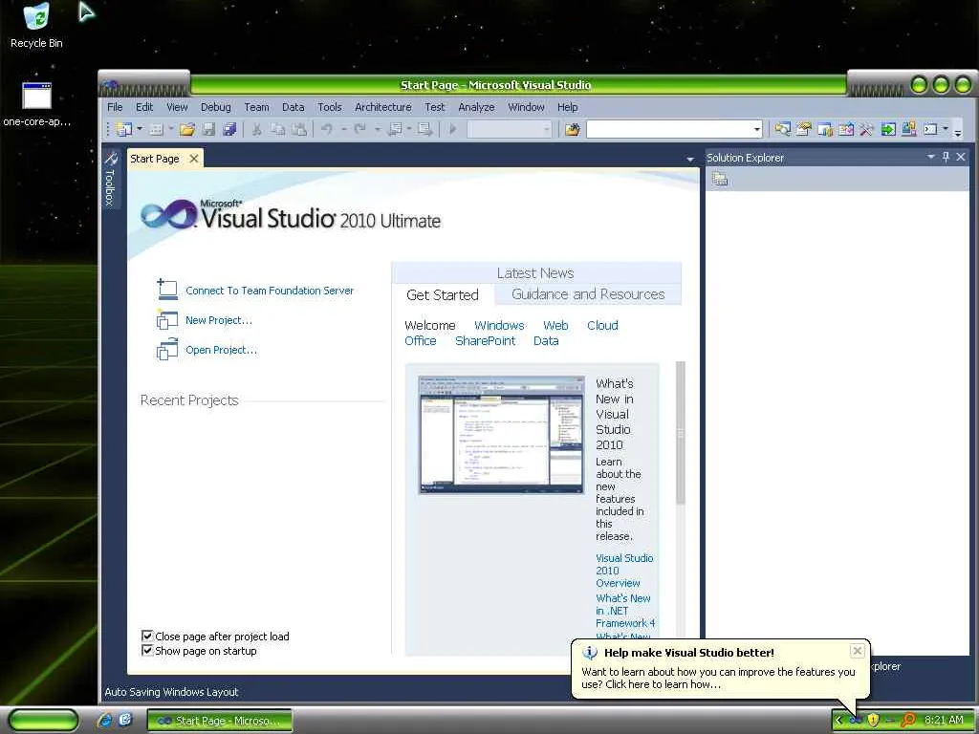Click the Find in Files icon

tap(572, 129)
